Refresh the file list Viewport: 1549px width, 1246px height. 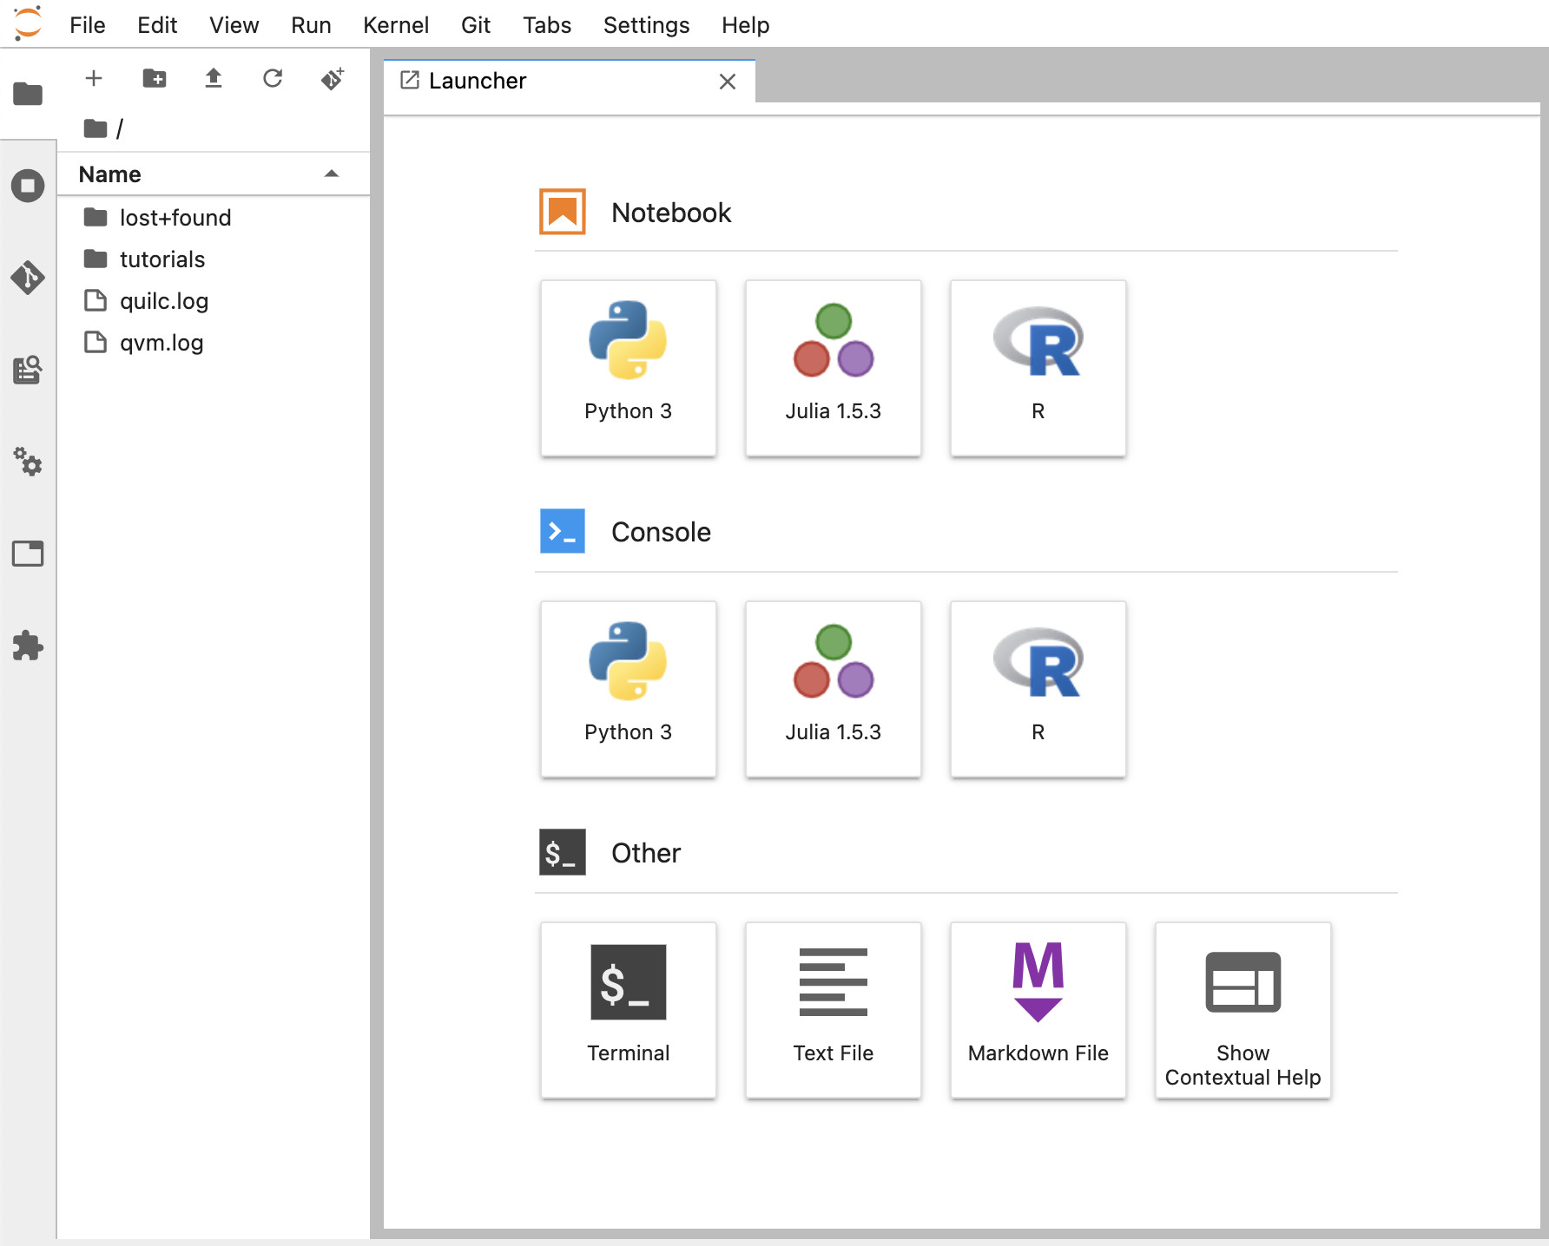273,79
